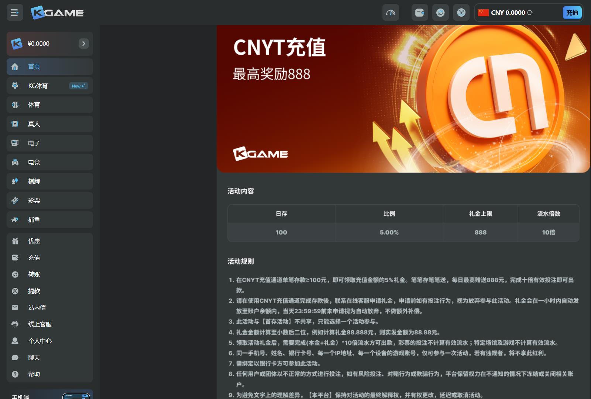Click the 线上客服 online customer service icon
This screenshot has width=591, height=399.
pyautogui.click(x=15, y=324)
